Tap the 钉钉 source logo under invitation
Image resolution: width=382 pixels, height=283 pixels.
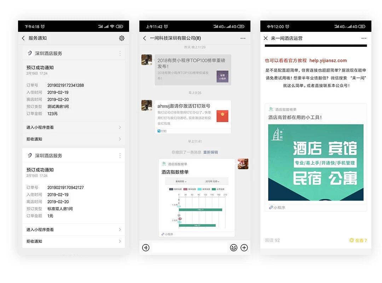(x=159, y=131)
